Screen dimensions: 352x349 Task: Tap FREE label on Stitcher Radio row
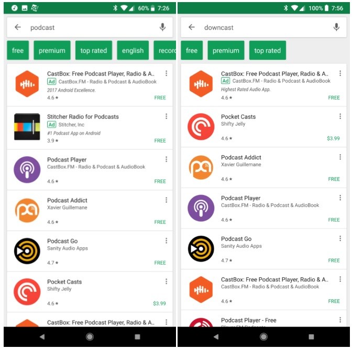[x=160, y=140]
